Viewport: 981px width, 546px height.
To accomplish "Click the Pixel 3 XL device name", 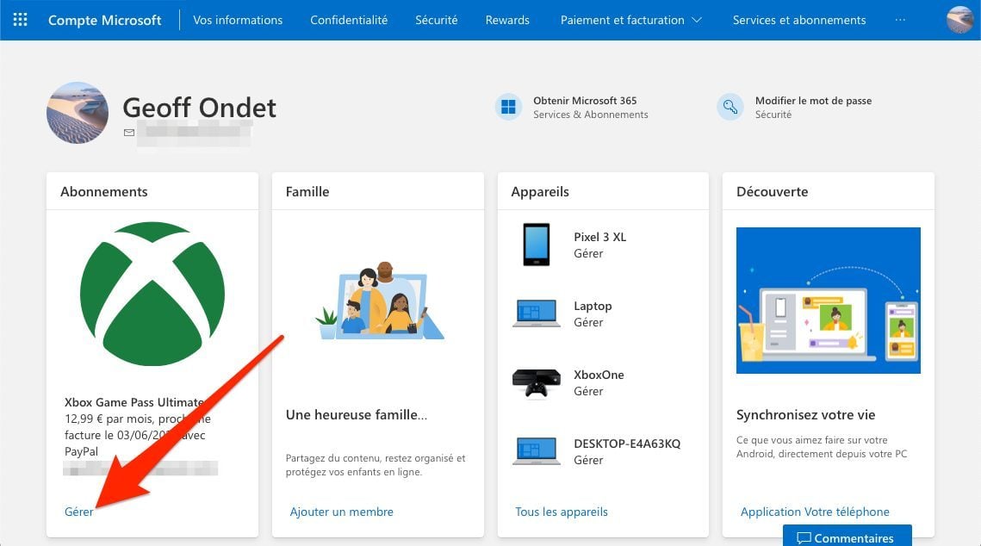I will [600, 237].
